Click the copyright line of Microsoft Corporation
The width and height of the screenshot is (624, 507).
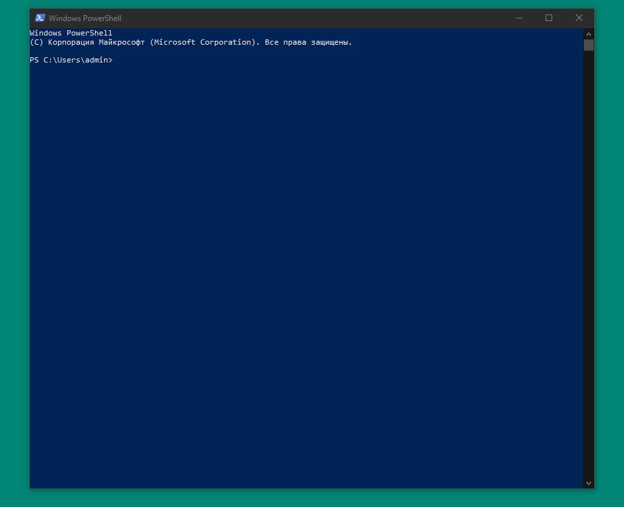[191, 41]
